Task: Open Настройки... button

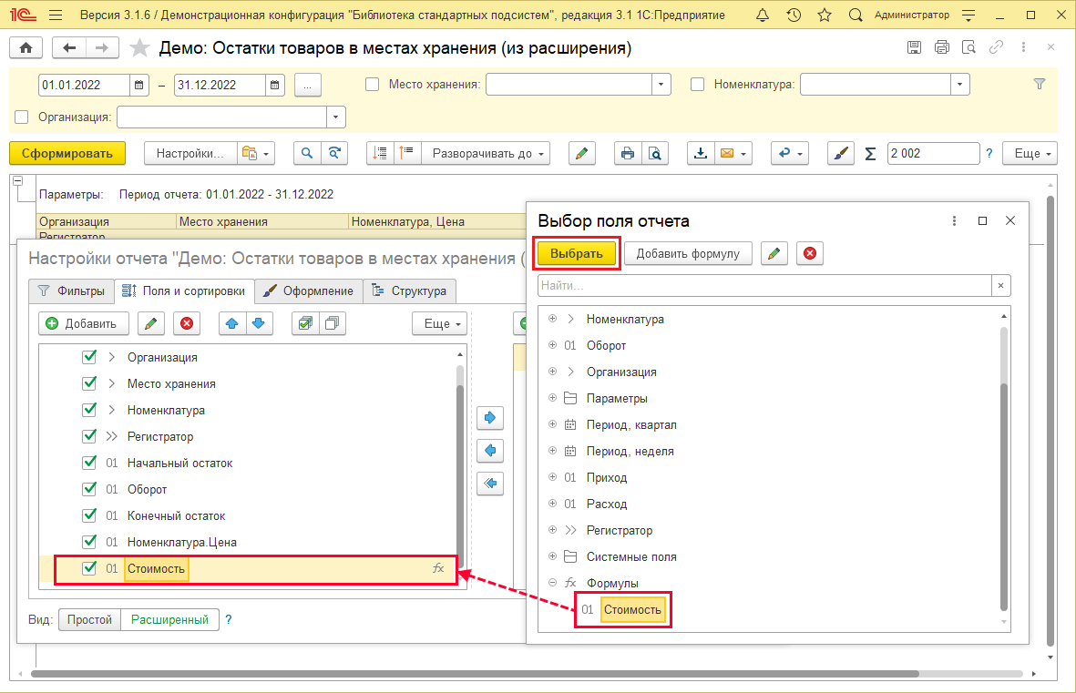Action: pos(190,153)
